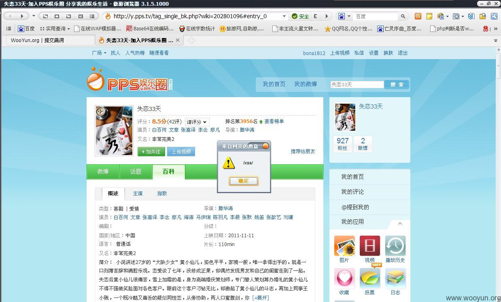Click the PPS娱乐圈 logo
Image resolution: width=501 pixels, height=302 pixels.
point(129,79)
